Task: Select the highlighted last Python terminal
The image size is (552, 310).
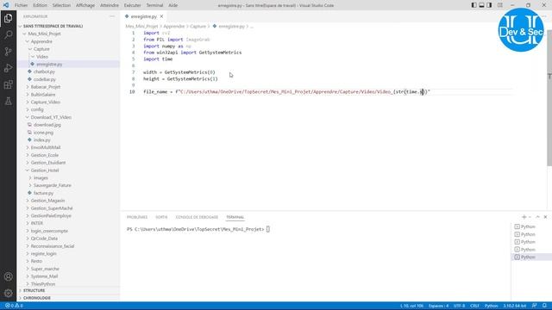Action: click(528, 257)
